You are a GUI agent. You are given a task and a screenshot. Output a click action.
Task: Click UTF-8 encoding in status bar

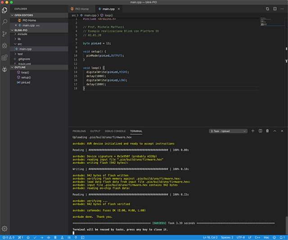(240, 237)
